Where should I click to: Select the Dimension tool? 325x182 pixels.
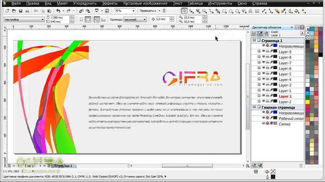(x=263, y=11)
